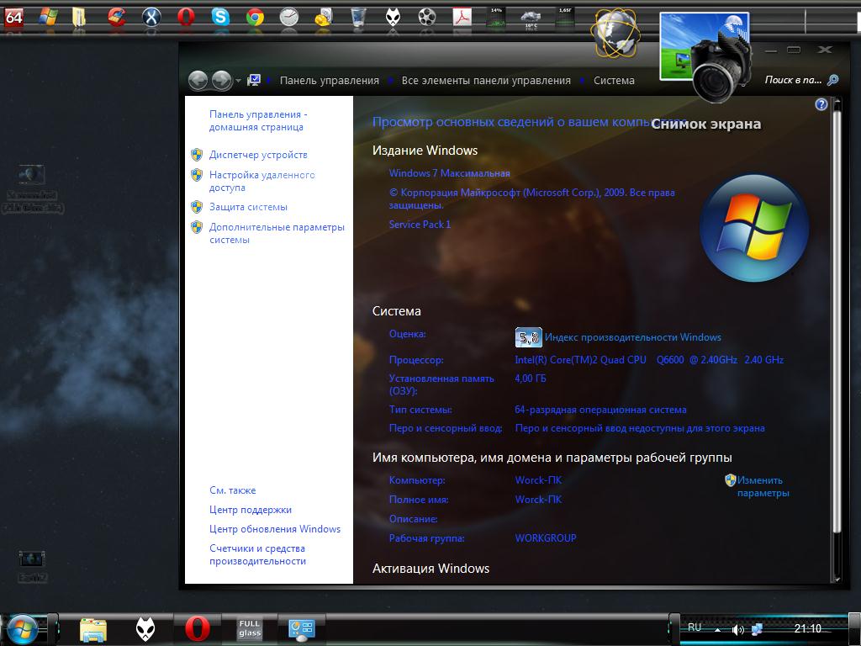
Task: Open the yellow zipped folder dock icon
Action: click(79, 18)
